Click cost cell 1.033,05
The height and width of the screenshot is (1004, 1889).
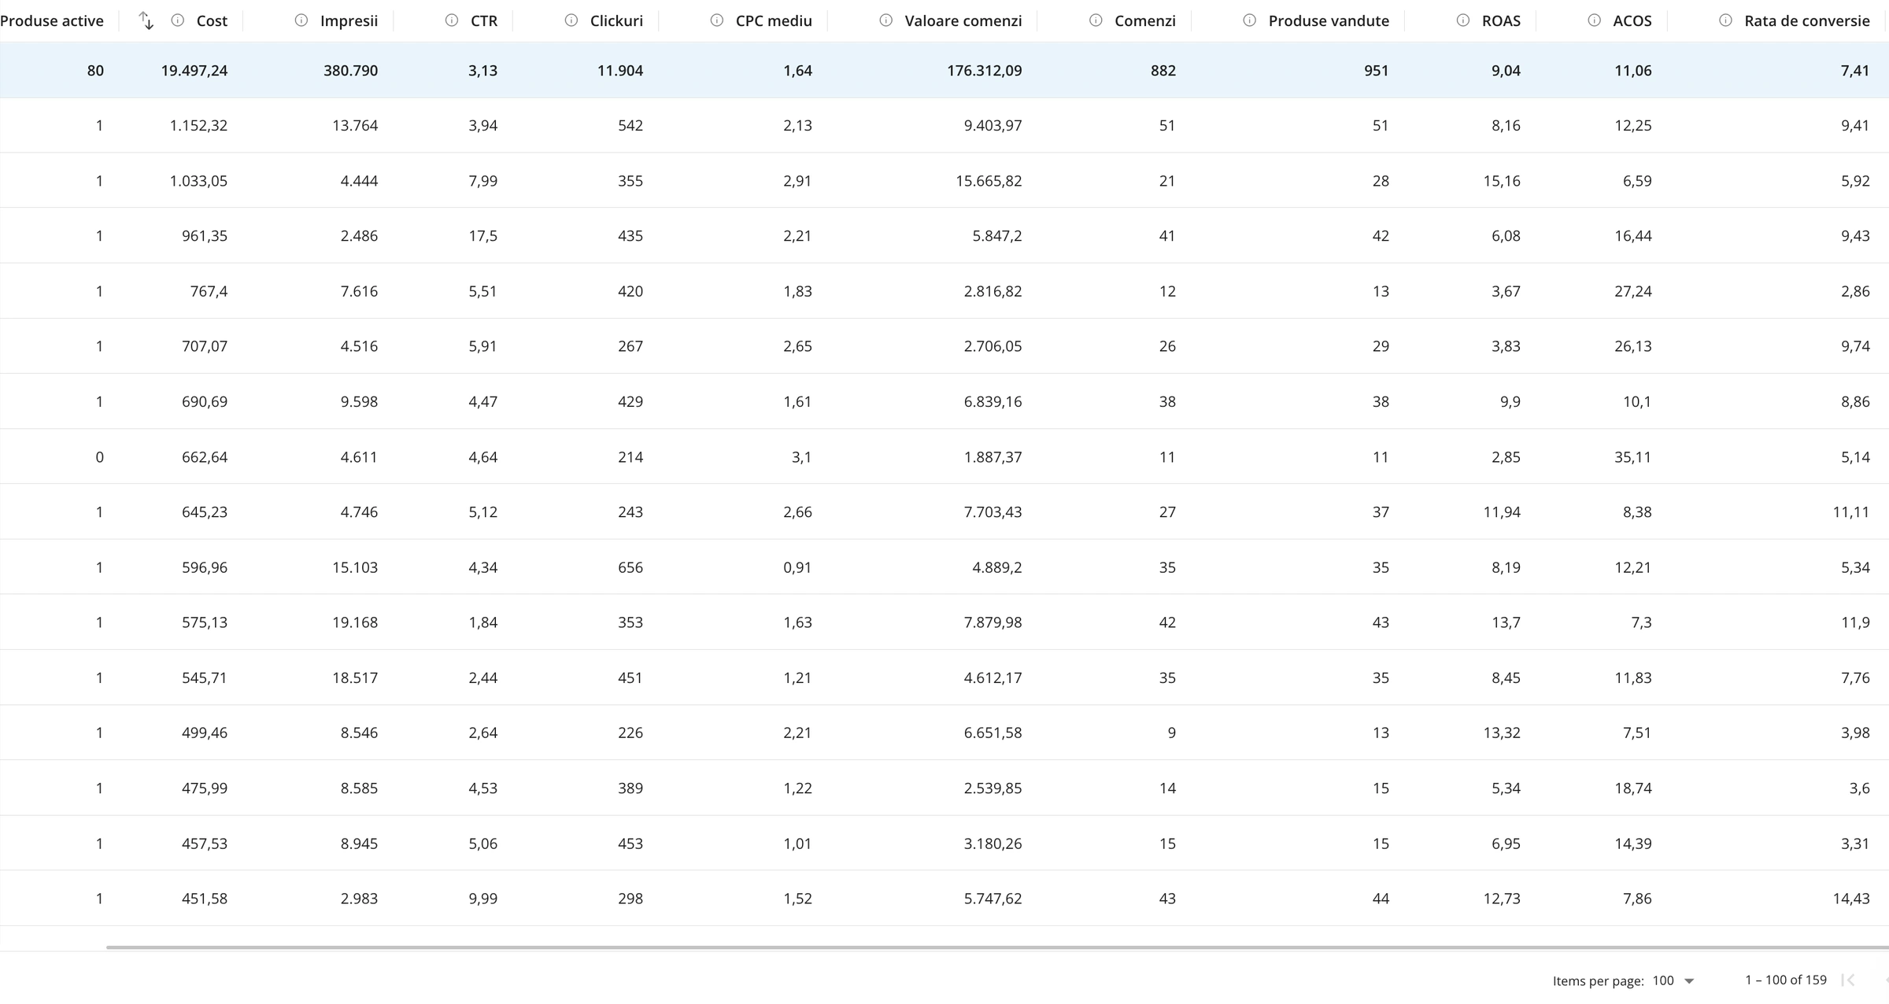pyautogui.click(x=198, y=181)
